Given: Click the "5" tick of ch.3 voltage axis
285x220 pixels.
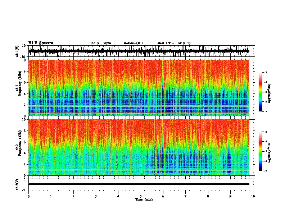Looking at the screenshot, I should click(x=25, y=179).
